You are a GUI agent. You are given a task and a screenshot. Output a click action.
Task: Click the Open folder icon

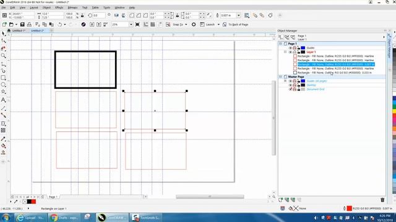tap(11, 25)
